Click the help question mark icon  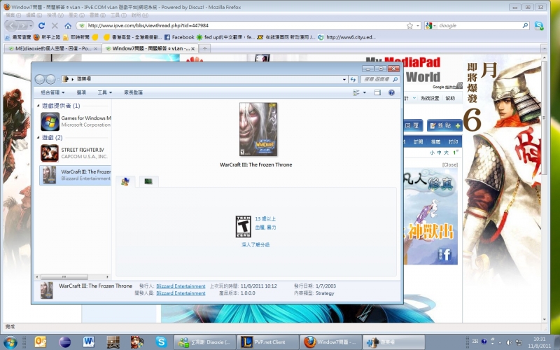click(x=391, y=92)
